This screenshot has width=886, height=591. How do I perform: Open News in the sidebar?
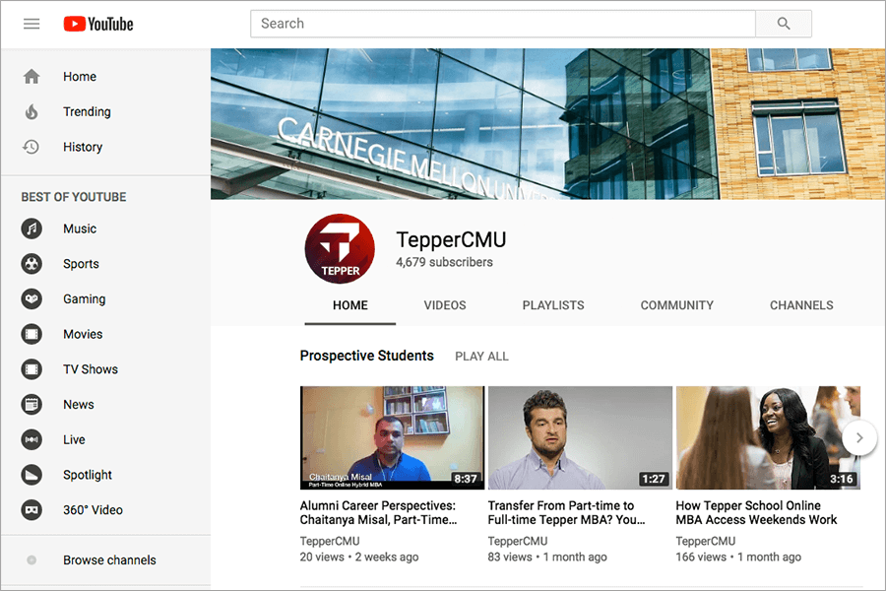[x=79, y=405]
